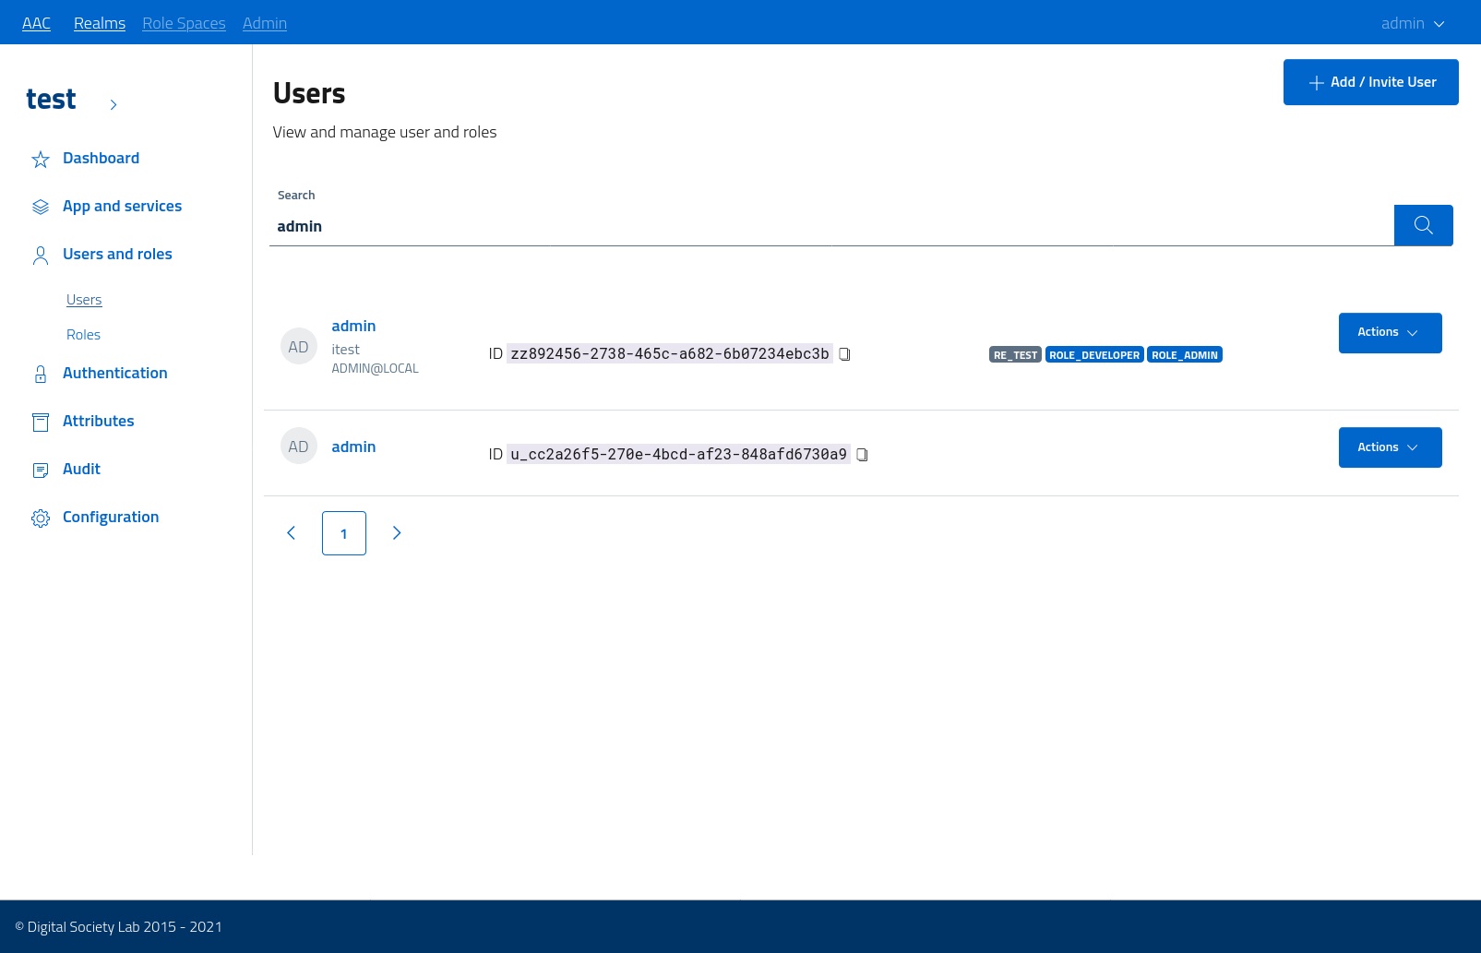Open the Attributes link
Image resolution: width=1481 pixels, height=953 pixels.
98,422
